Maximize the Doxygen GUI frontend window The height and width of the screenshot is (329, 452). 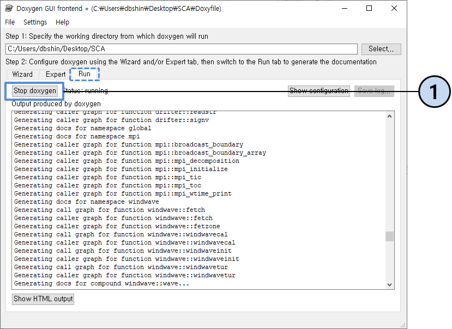[369, 8]
